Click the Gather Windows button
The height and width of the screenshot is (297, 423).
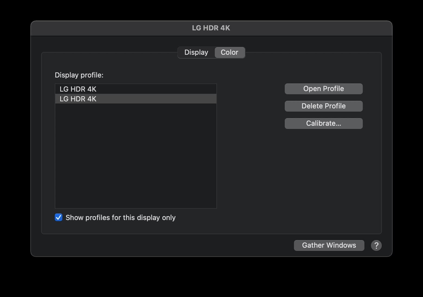[x=329, y=246]
